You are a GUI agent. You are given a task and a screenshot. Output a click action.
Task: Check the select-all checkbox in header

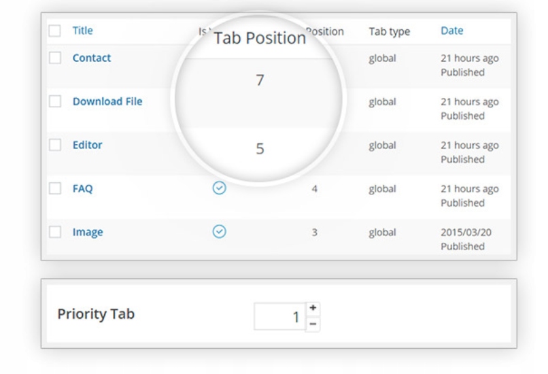point(55,31)
